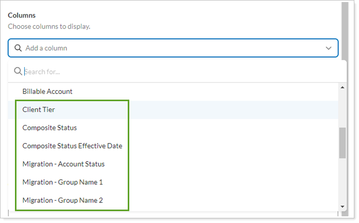
Task: Pick Composite Status Effective Date
Action: (x=72, y=146)
